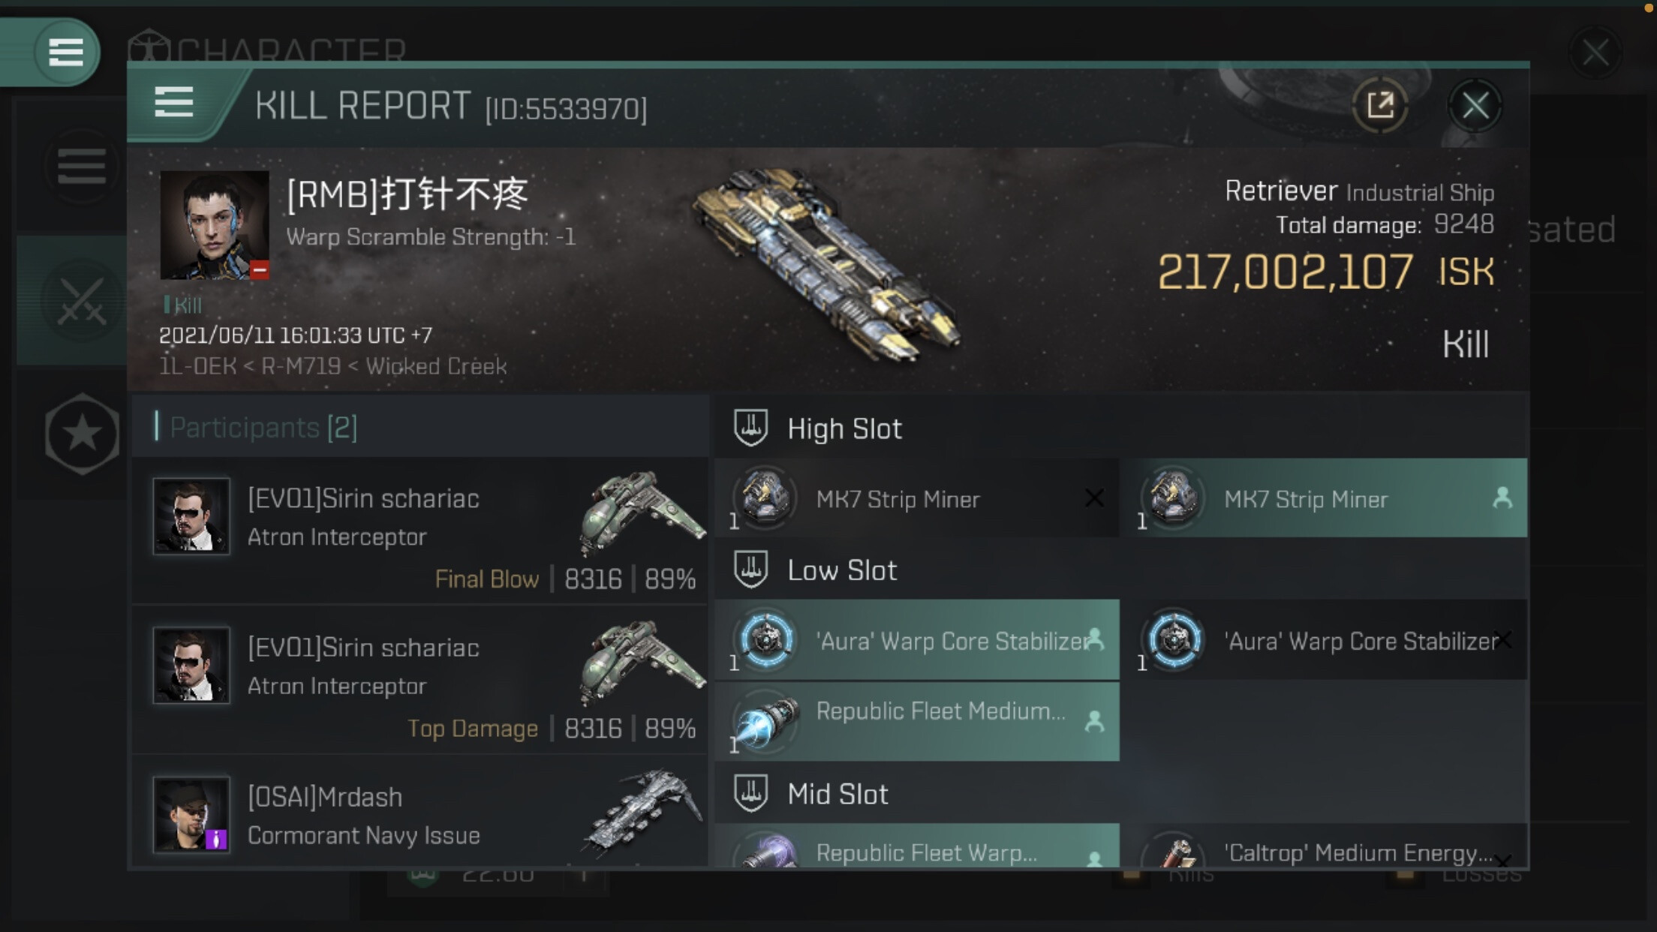
Task: Select Sirin schariac Top Damage participant
Action: coord(420,680)
